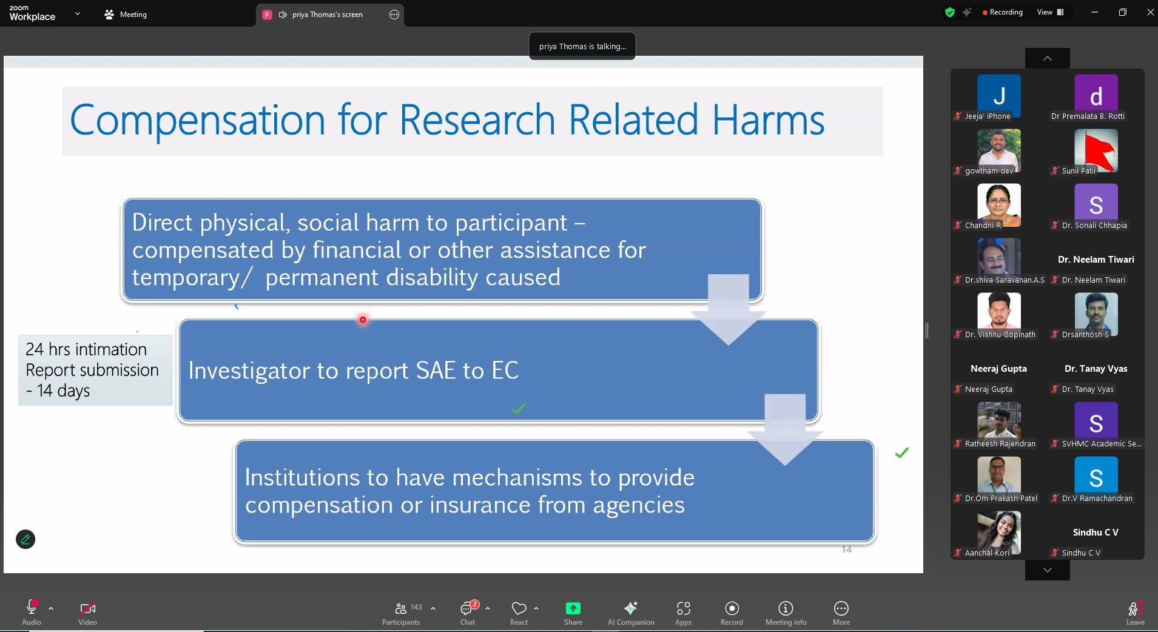Select Chandni R's video thumbnail
1158x632 pixels.
click(998, 206)
